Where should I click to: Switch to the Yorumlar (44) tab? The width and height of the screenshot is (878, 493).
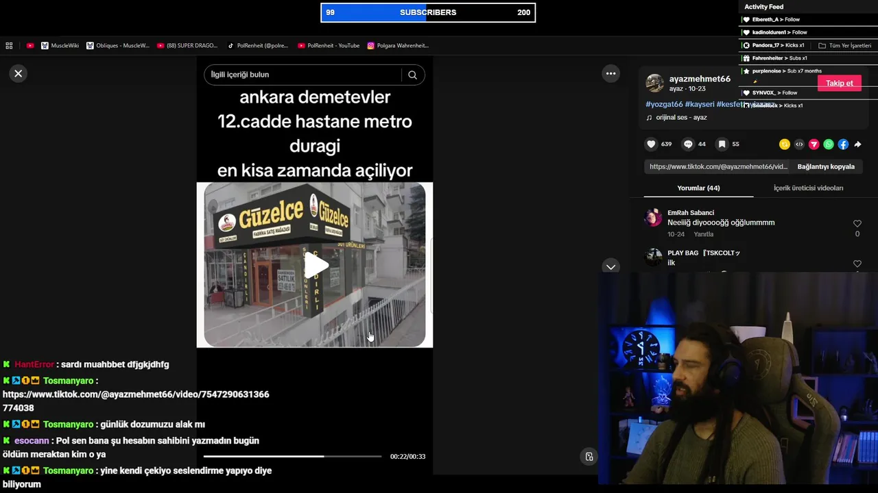[x=698, y=188]
